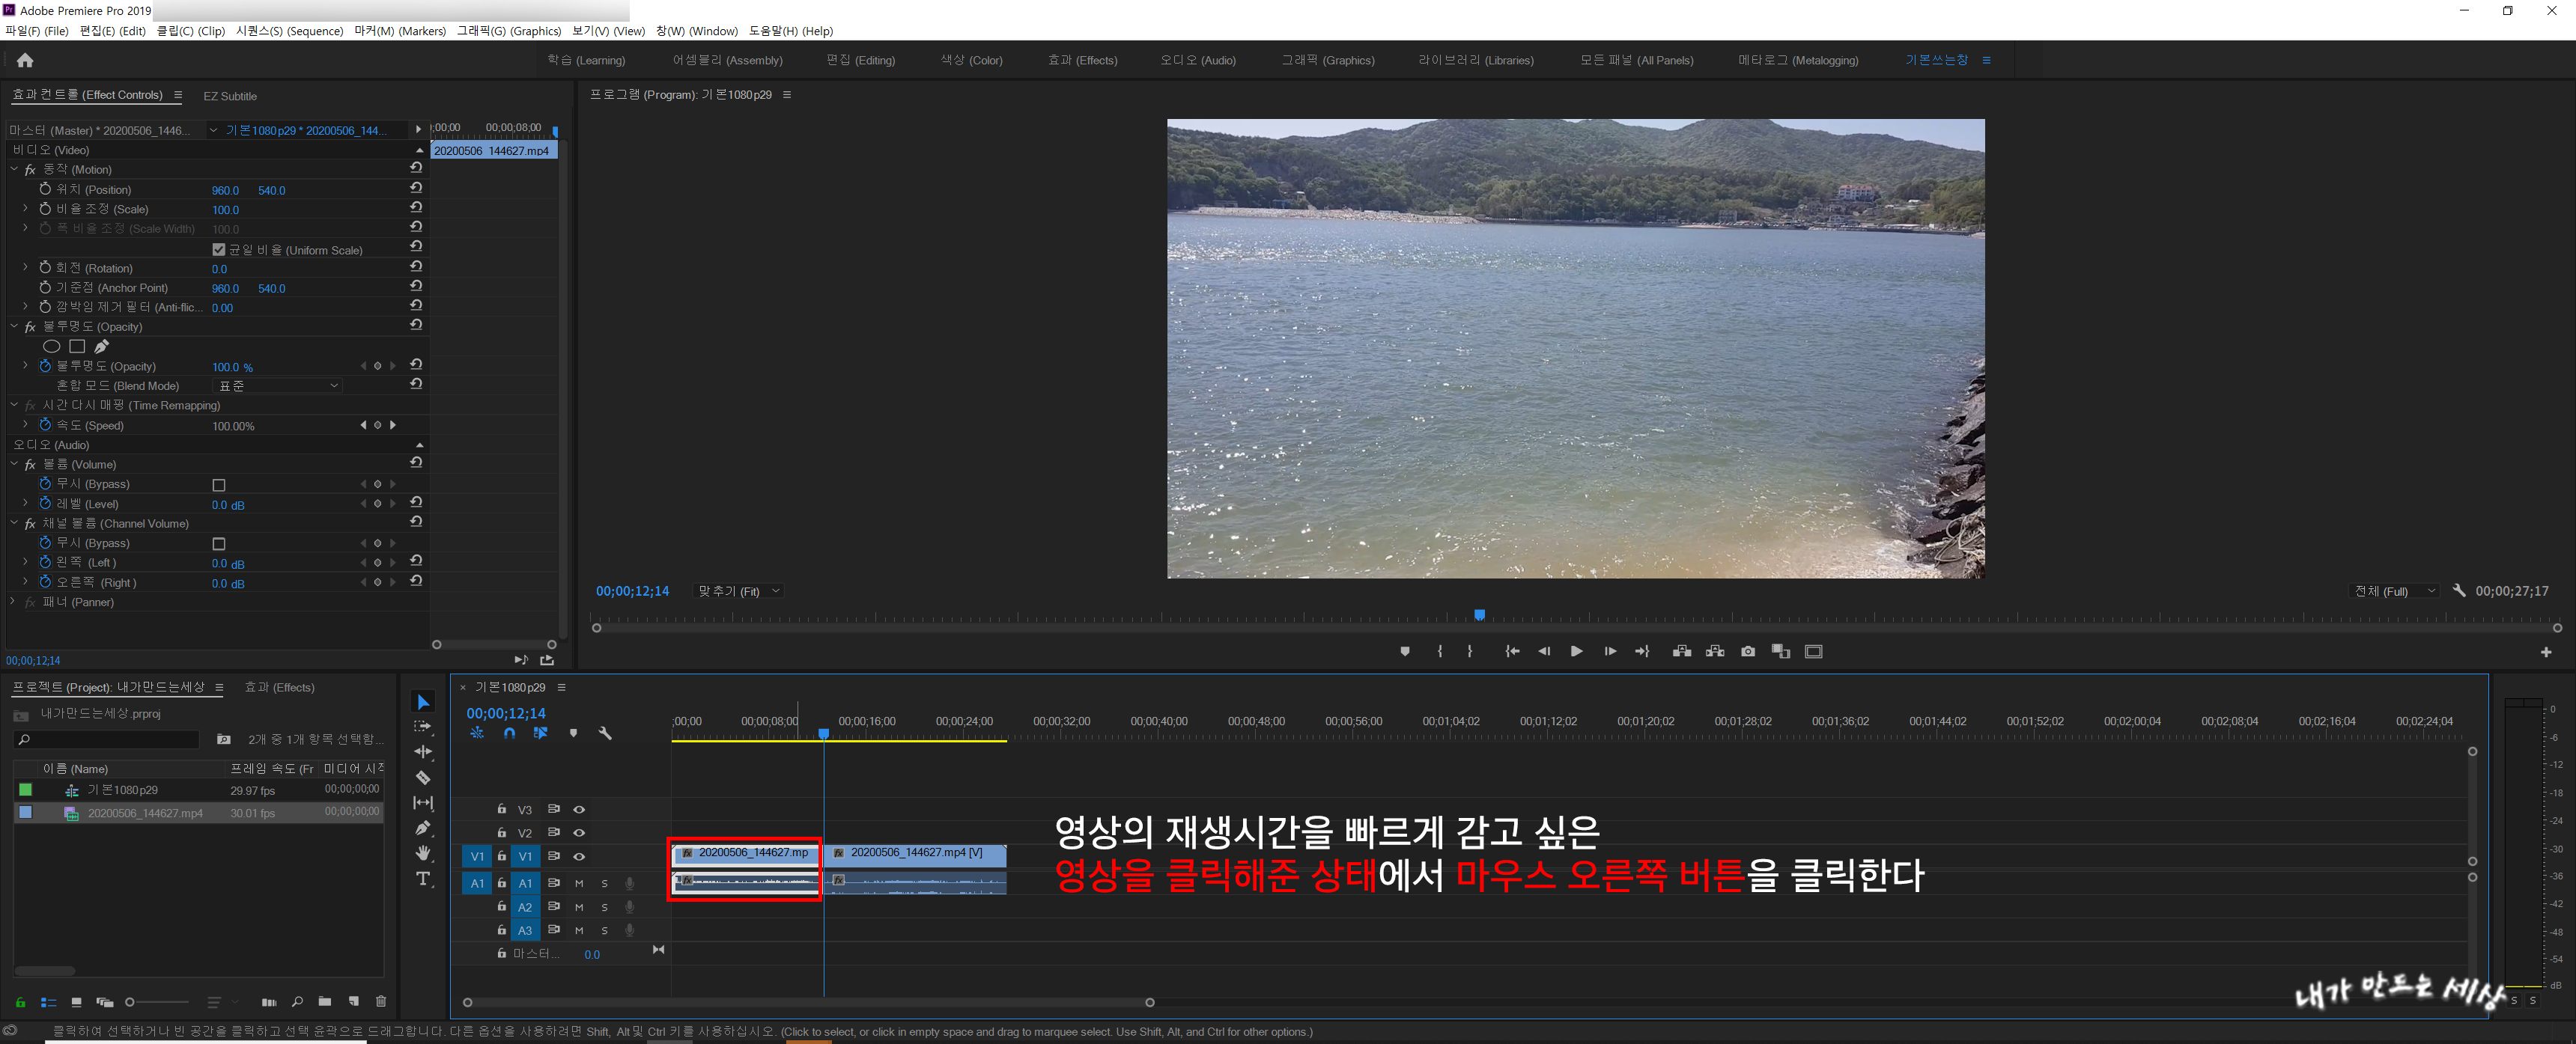Open timeline display settings wrench
The height and width of the screenshot is (1044, 2576).
point(605,733)
